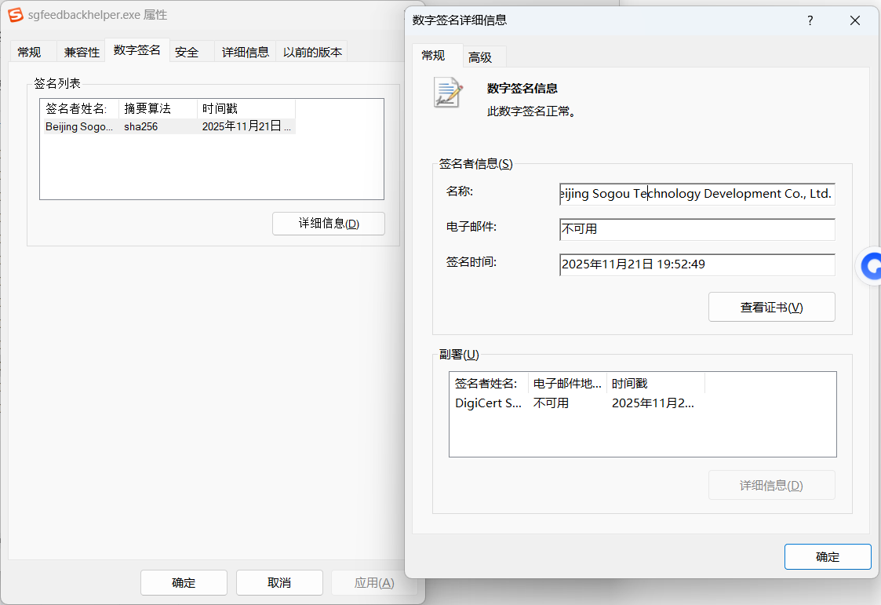Open the 安全 tab
This screenshot has height=605, width=881.
[x=187, y=53]
